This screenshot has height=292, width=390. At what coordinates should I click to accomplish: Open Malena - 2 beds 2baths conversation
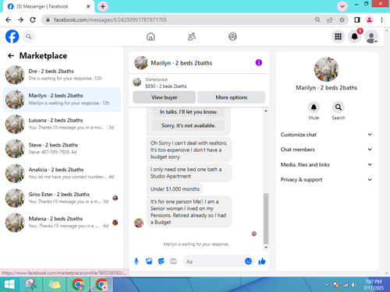(62, 223)
